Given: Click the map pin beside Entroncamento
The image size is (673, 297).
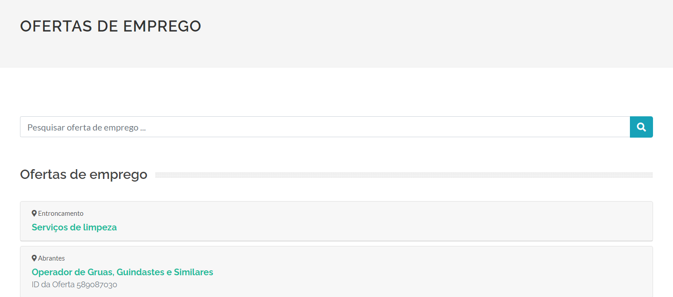Looking at the screenshot, I should click(34, 214).
